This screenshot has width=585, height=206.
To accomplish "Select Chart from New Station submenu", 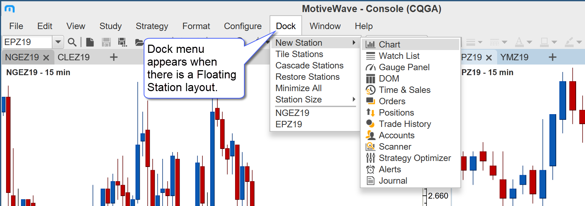I will (x=389, y=44).
